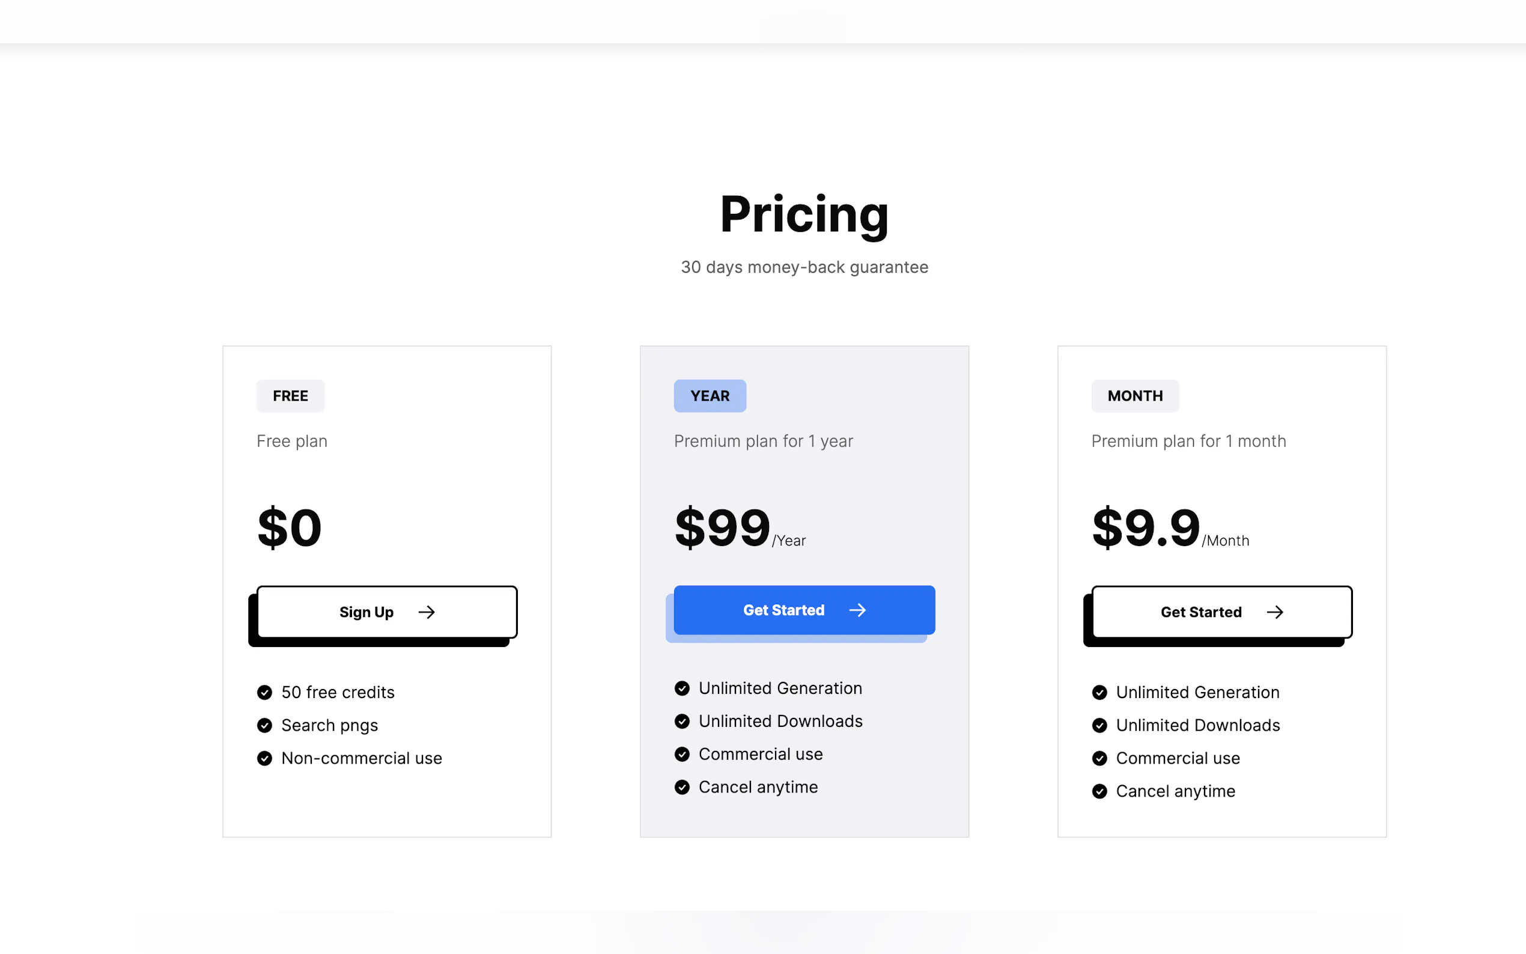Click Month plan's "Commercial use" checkmark icon
1526x954 pixels.
pyautogui.click(x=1099, y=758)
